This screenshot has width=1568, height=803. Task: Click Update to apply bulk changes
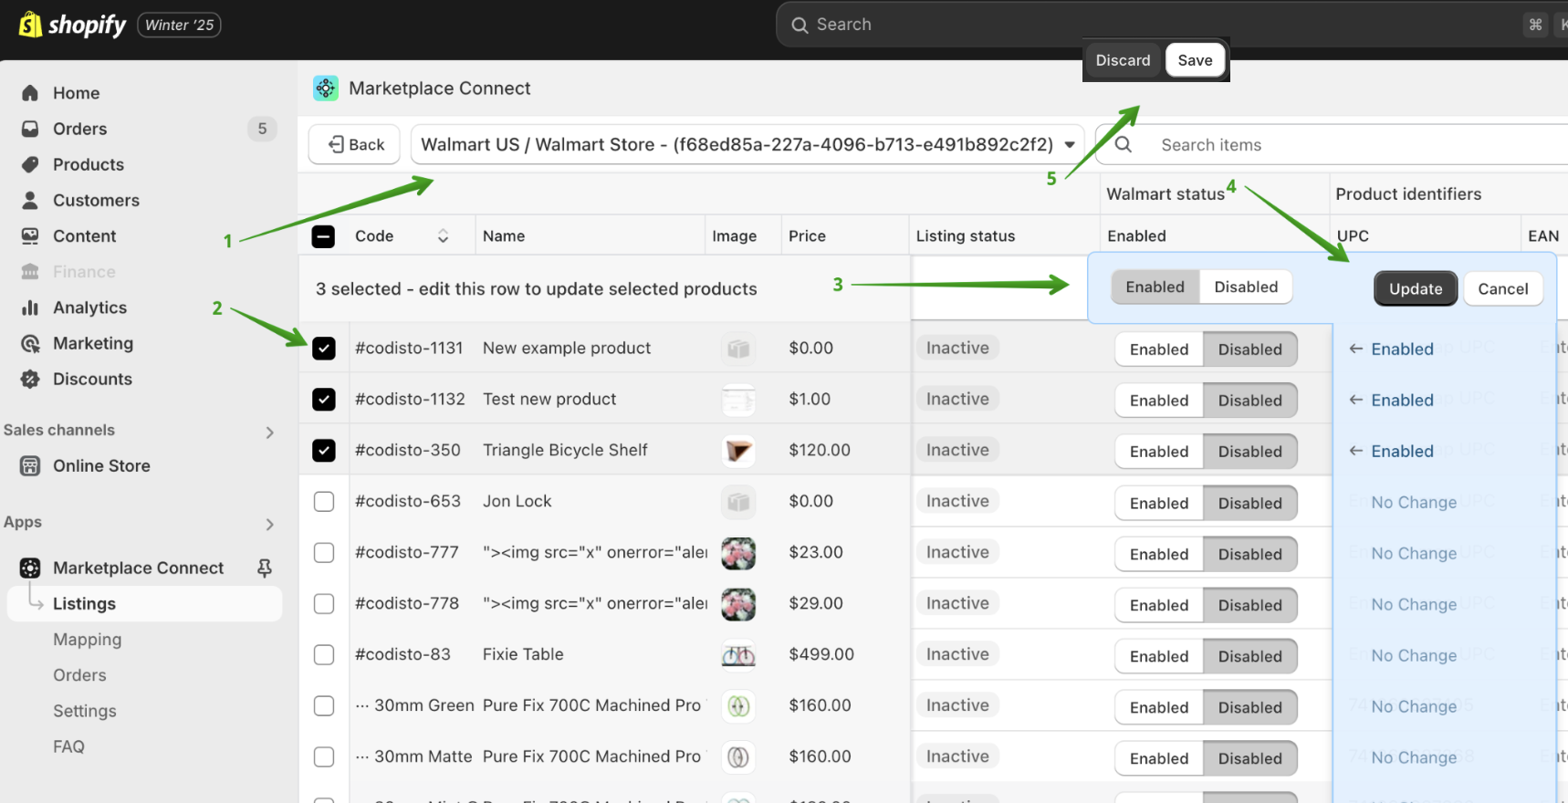click(x=1416, y=288)
